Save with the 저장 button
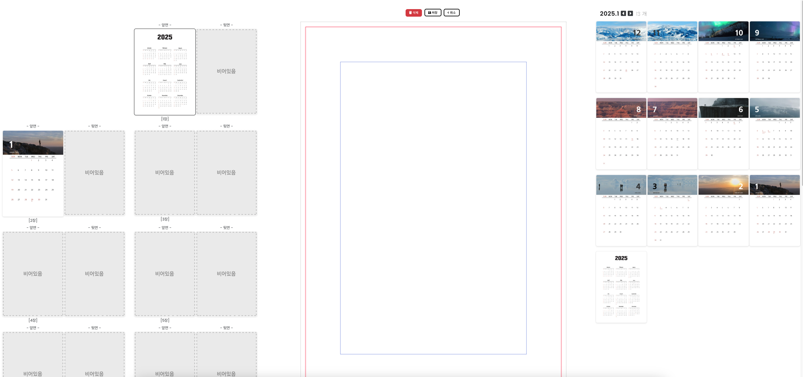 click(x=433, y=13)
